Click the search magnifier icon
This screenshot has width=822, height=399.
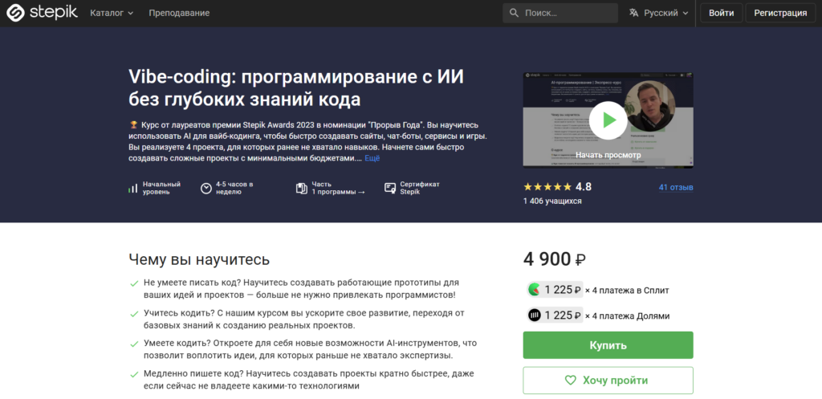[x=515, y=13]
